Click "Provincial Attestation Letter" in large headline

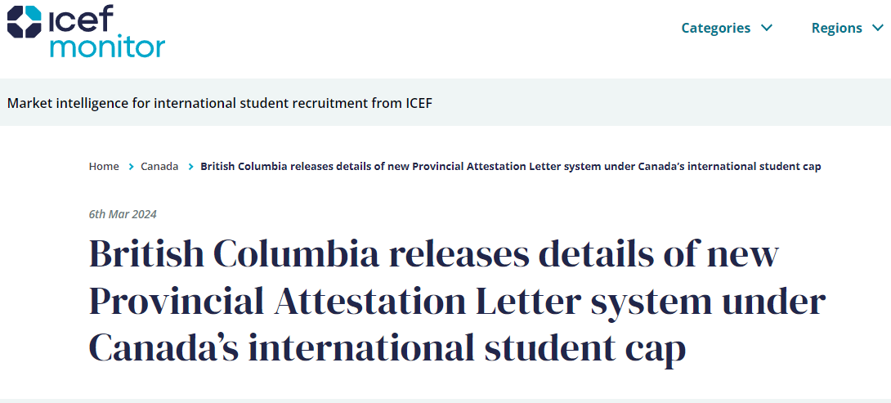tap(335, 302)
